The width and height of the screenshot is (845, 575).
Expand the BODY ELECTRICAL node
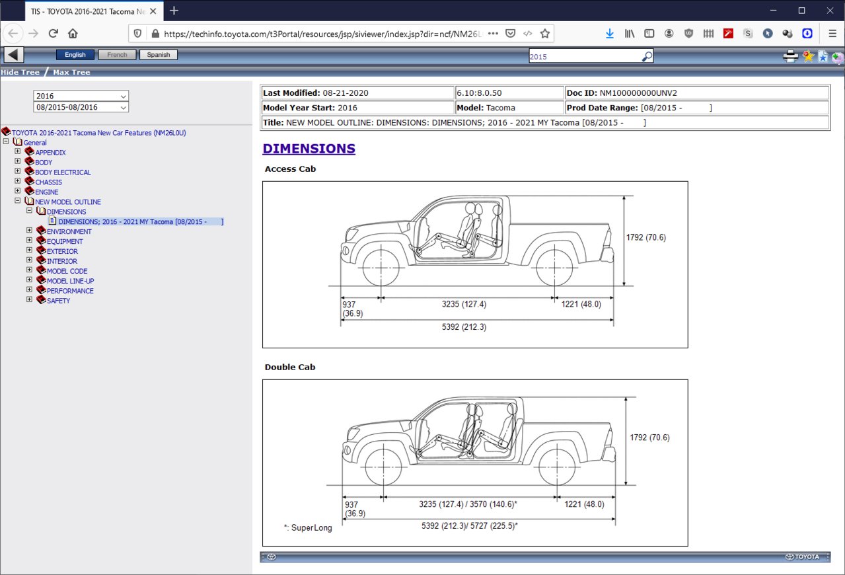pyautogui.click(x=18, y=171)
